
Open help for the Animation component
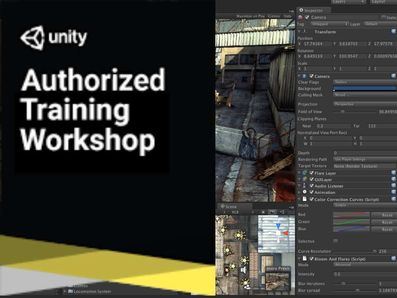pos(393,193)
